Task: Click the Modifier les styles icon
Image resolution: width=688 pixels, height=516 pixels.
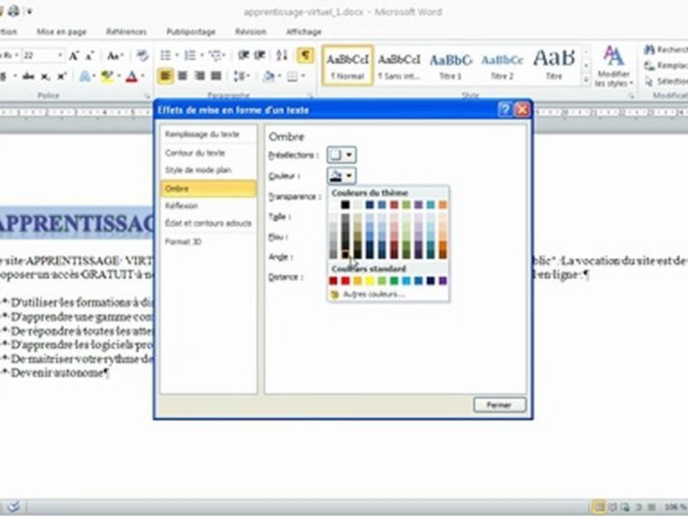Action: pos(613,66)
